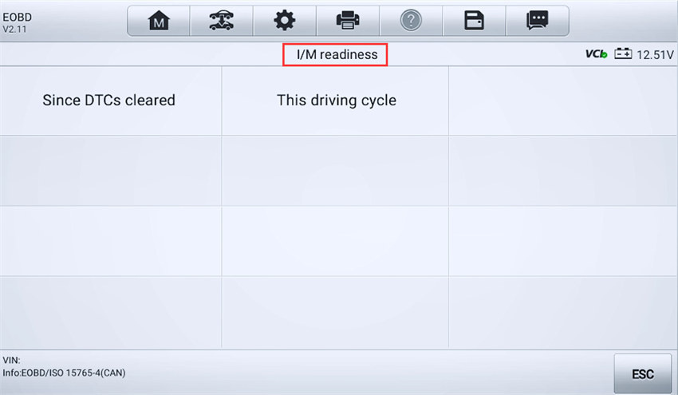
Task: Select the Since DTCs cleared option
Action: point(108,101)
